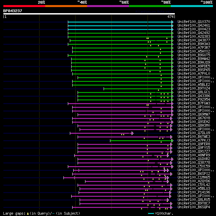Select the UniRef100_Q8LRU5 entry
This screenshot has width=216, height=216.
click(194, 200)
